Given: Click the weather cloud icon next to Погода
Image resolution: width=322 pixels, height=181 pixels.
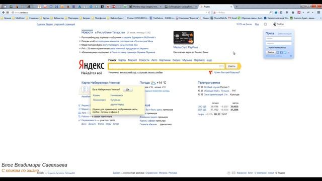Looking at the screenshot, I should (153, 82).
